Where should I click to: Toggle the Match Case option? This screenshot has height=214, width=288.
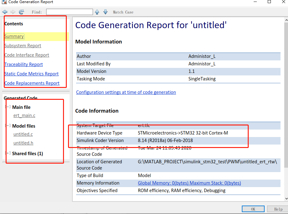(x=123, y=12)
